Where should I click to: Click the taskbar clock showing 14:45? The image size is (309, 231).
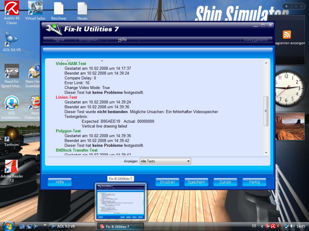pos(301,226)
